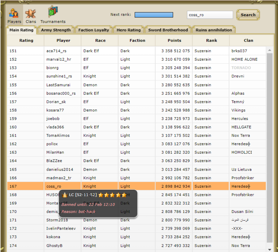This screenshot has width=278, height=252.
Task: Select player danielius2014
Action: coord(60,170)
